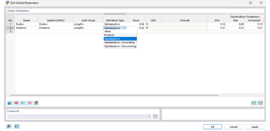This screenshot has width=270, height=131.
Task: Click the insert new row icon with green arrow
Action: pyautogui.click(x=10, y=103)
